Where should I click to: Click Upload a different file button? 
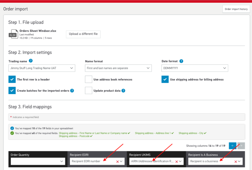point(83,34)
